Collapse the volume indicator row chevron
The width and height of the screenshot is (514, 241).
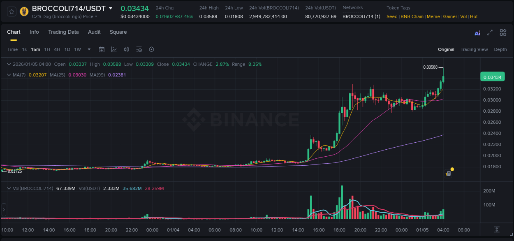[9, 188]
